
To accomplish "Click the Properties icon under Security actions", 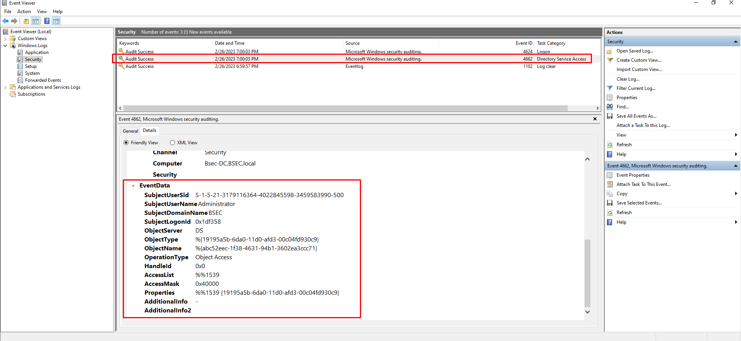I will click(610, 98).
